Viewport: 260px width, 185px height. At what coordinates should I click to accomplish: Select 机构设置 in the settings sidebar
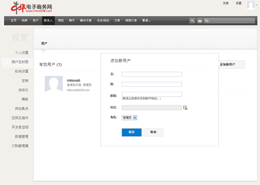point(21,71)
